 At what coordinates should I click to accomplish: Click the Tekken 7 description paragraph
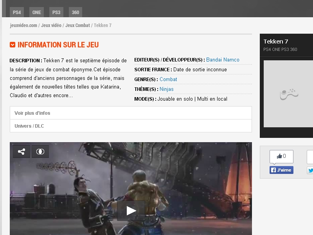68,78
